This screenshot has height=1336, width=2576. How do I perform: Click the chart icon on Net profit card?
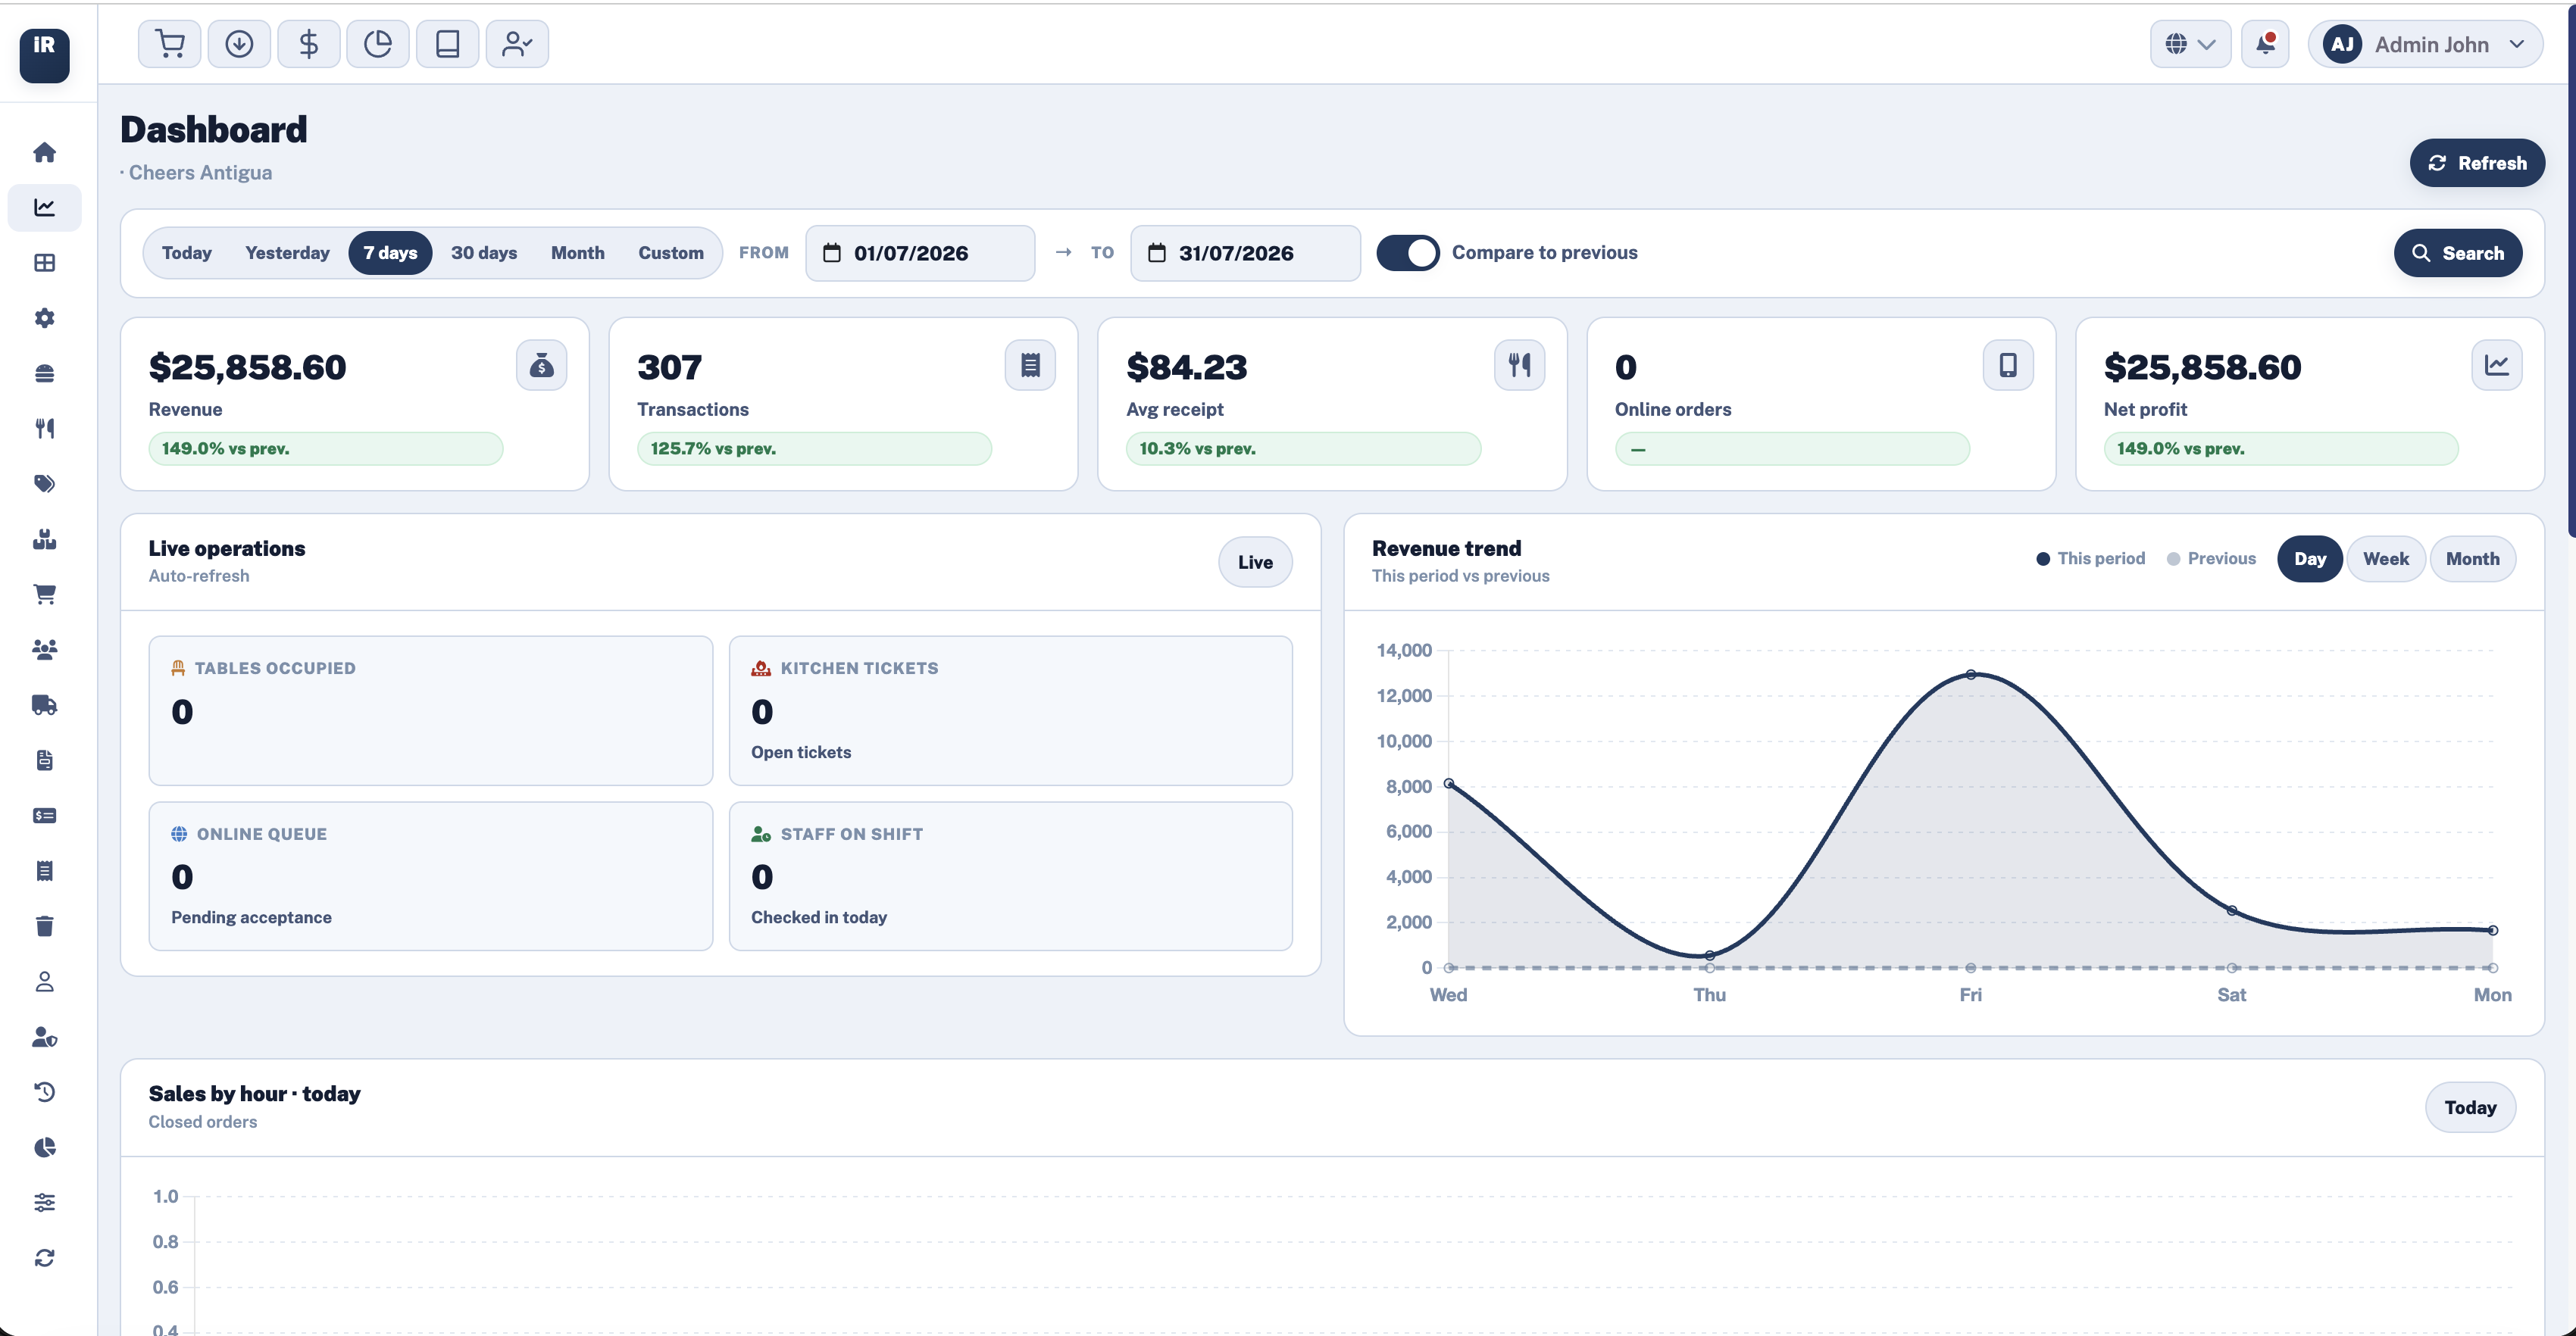(2497, 365)
